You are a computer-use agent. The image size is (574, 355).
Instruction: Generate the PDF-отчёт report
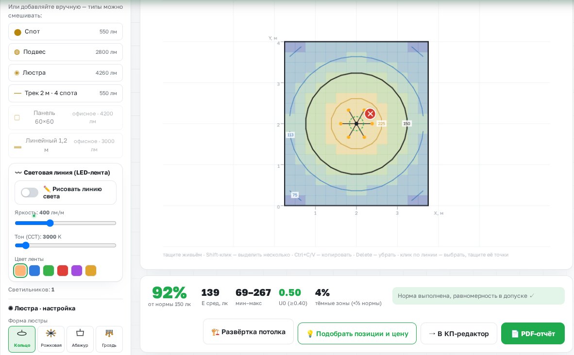[x=533, y=334]
